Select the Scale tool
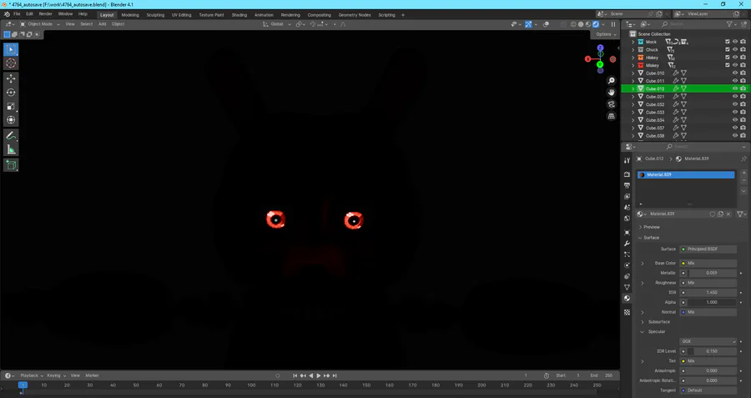Image resolution: width=751 pixels, height=398 pixels. [x=11, y=106]
